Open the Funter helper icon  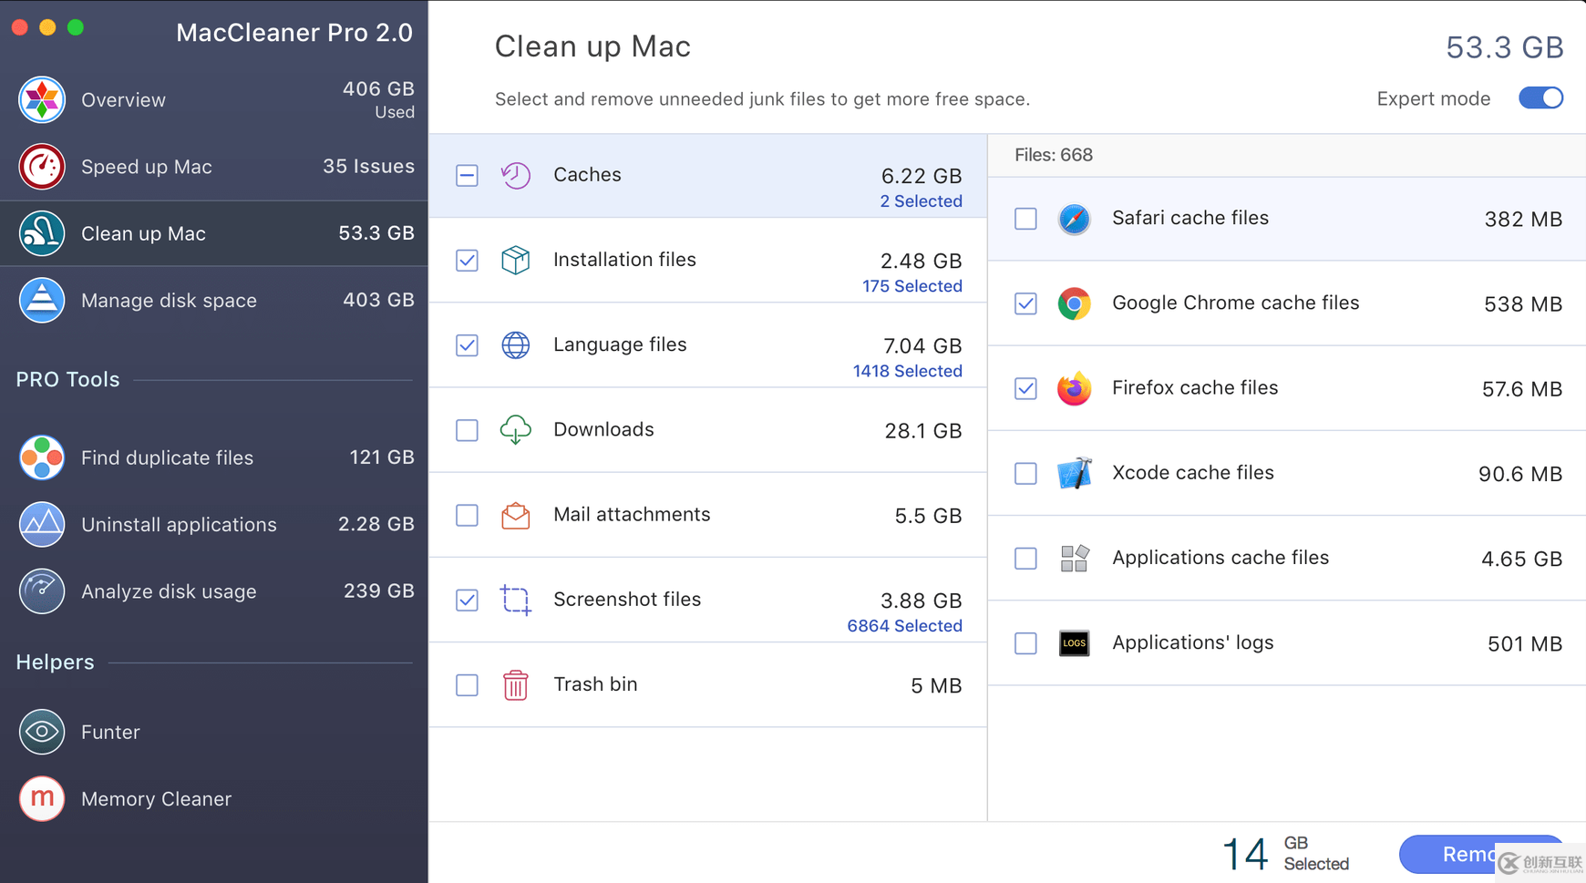click(41, 732)
